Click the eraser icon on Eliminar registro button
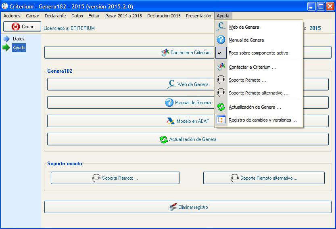The width and height of the screenshot is (336, 229). [x=173, y=207]
